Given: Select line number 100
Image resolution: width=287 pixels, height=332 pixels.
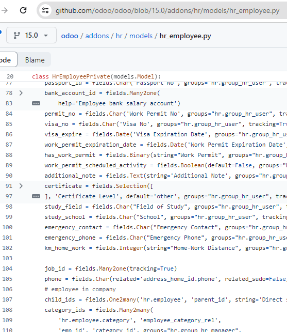Looking at the screenshot, I should coord(7,227).
